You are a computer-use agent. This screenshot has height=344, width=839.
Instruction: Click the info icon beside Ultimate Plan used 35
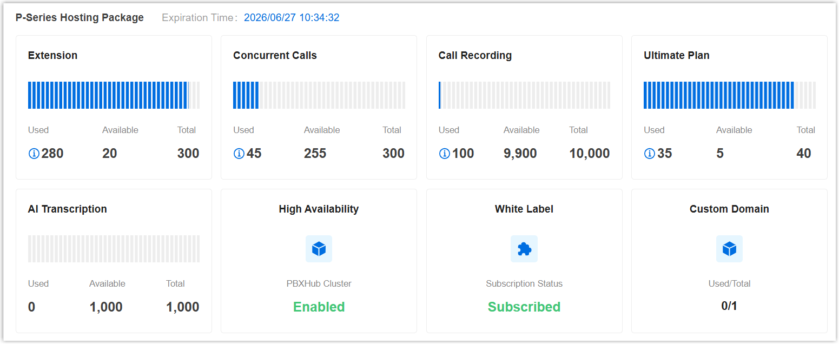[650, 154]
